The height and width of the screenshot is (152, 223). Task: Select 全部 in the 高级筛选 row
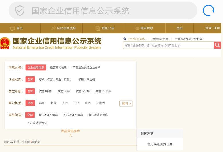(30, 115)
